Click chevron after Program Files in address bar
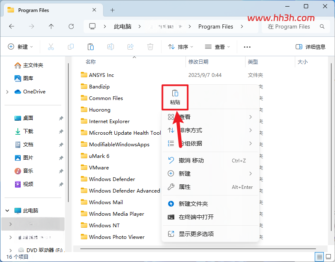This screenshot has width=335, height=262. 242,26
